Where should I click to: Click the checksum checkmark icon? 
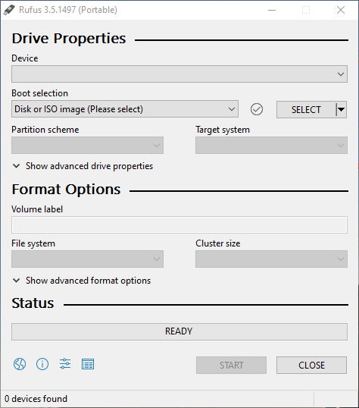click(x=257, y=109)
